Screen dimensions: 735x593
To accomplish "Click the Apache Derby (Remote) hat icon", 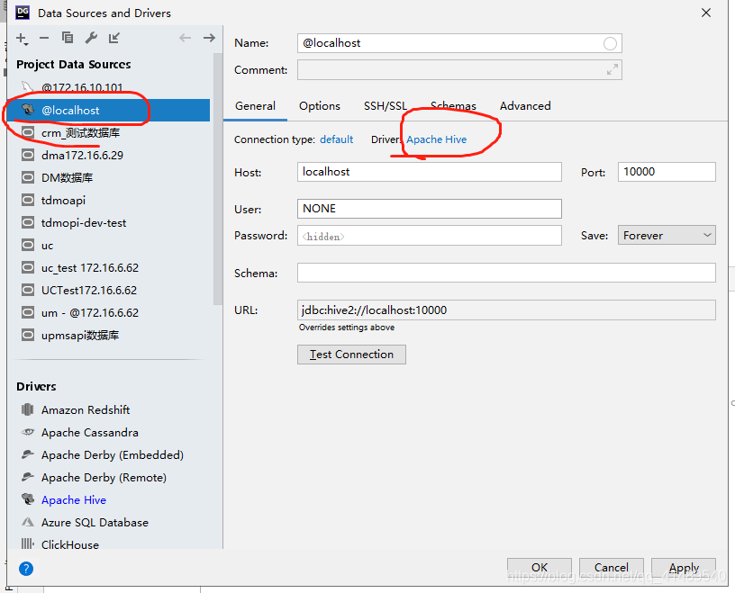I will 28,477.
